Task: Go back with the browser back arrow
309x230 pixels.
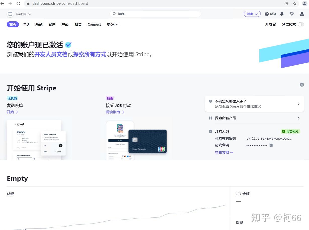Action: 3,4
